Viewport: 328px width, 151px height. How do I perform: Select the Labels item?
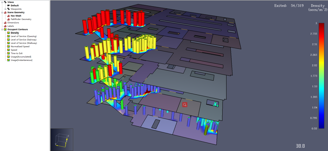(x=10, y=26)
